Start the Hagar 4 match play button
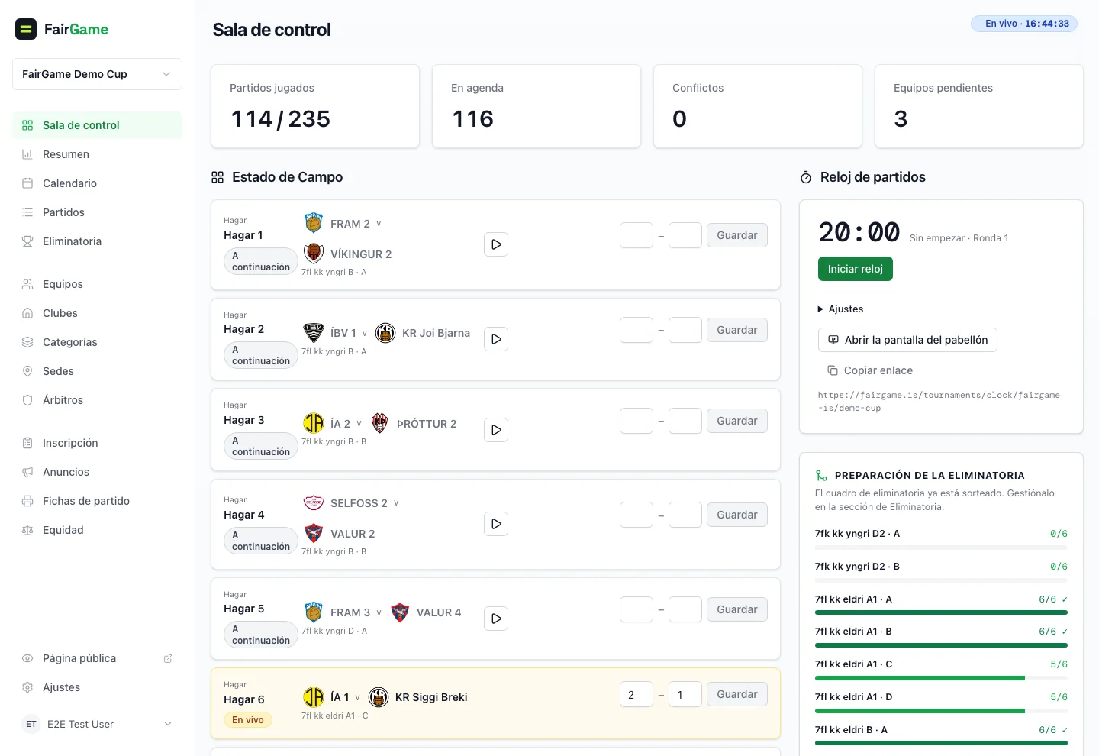Screen dimensions: 1099x756 tap(496, 524)
